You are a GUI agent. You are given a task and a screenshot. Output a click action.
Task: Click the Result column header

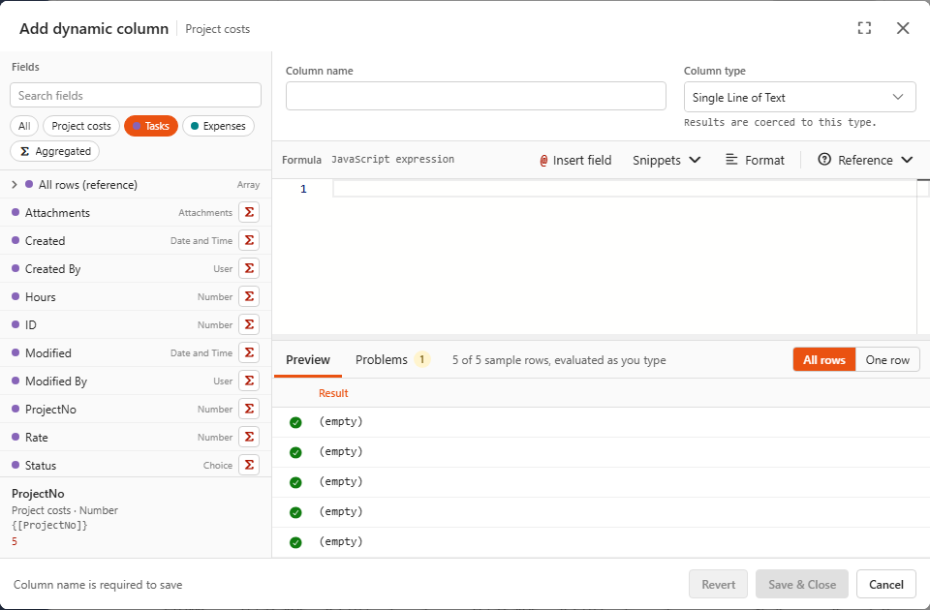pyautogui.click(x=333, y=393)
